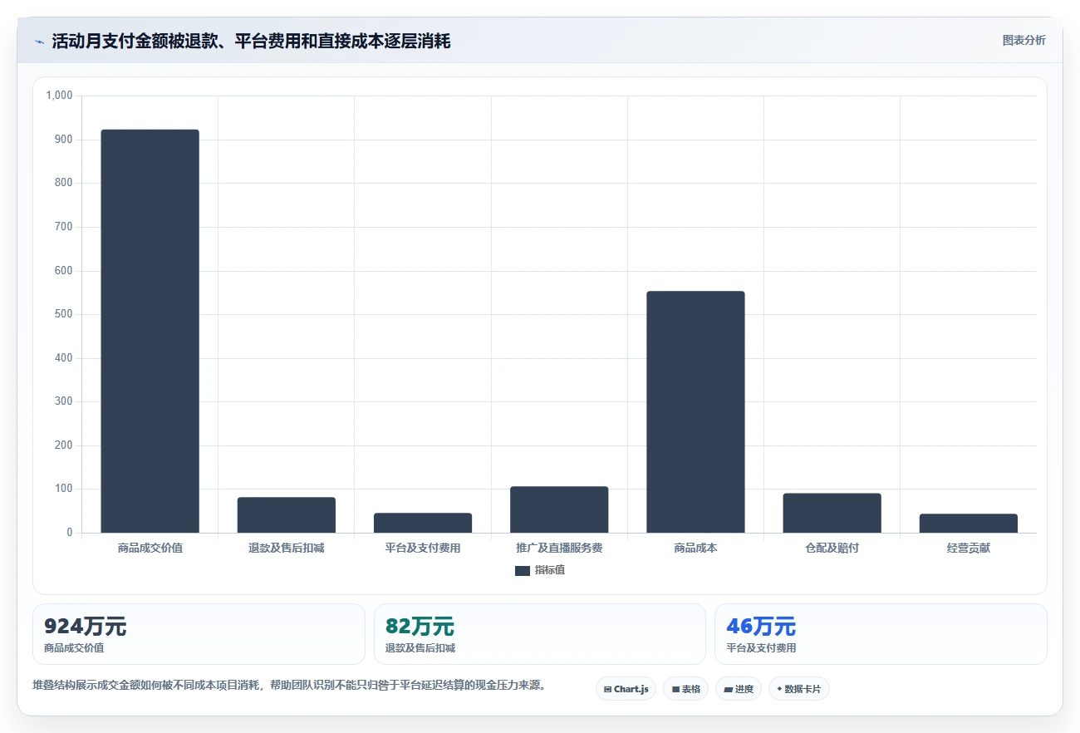The image size is (1080, 733).
Task: Click the 数据卡片 tag chip
Action: click(x=799, y=689)
